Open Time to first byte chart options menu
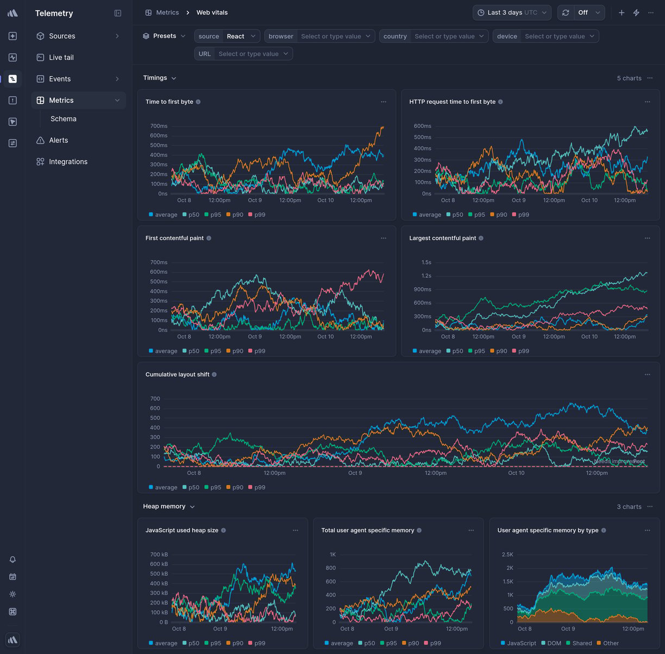 pyautogui.click(x=384, y=102)
